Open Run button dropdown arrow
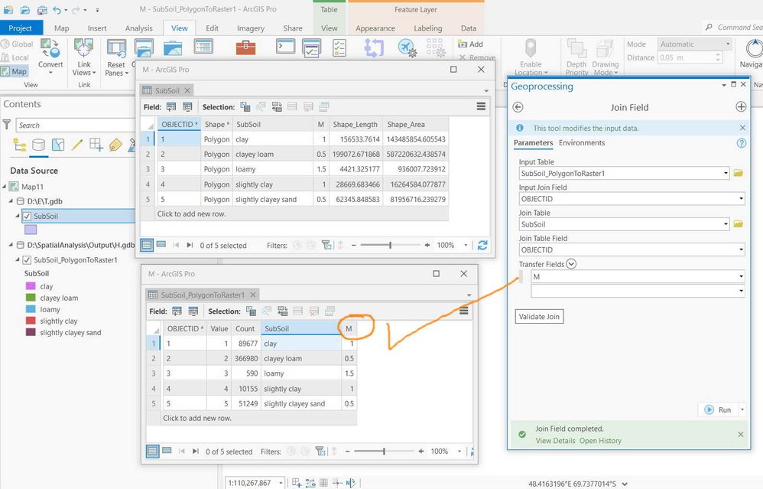Screen dimensions: 763x489 742,409
